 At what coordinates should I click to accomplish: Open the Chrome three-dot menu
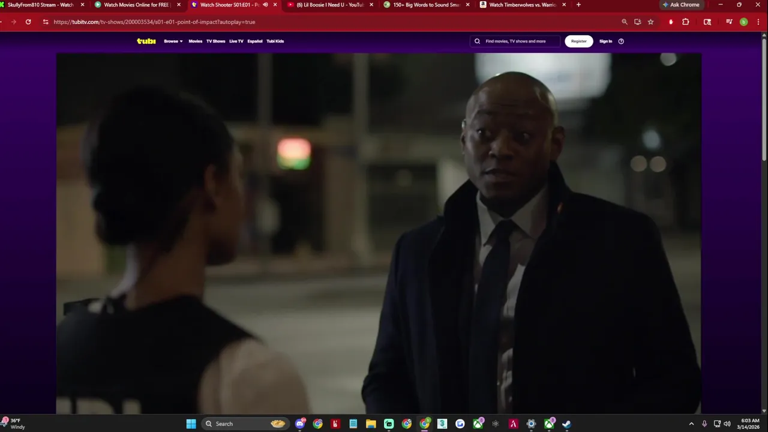tap(757, 22)
